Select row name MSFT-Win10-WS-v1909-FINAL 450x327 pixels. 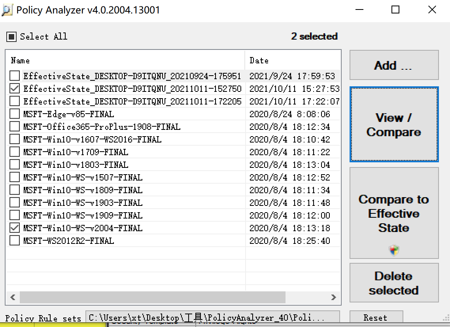[x=83, y=215]
